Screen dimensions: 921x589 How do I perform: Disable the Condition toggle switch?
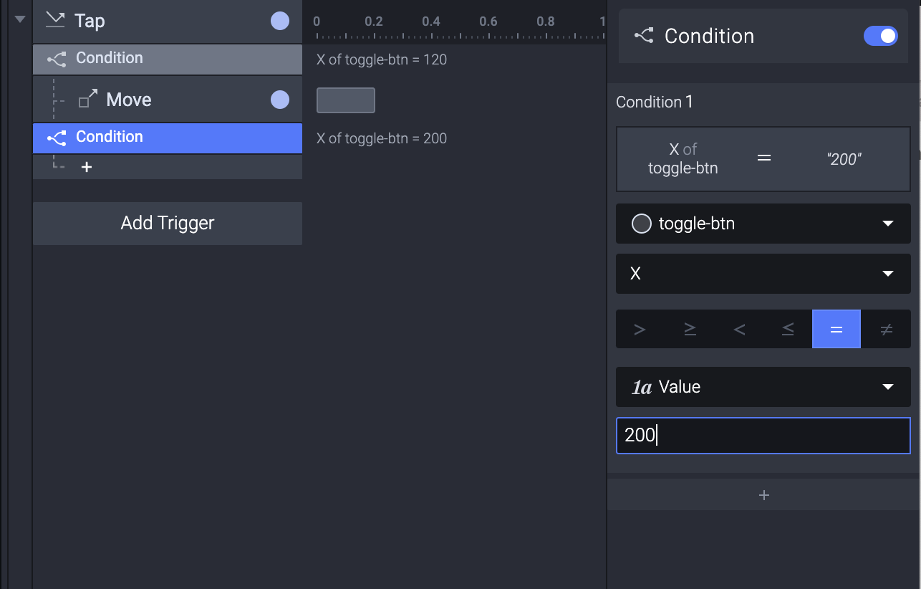coord(880,36)
